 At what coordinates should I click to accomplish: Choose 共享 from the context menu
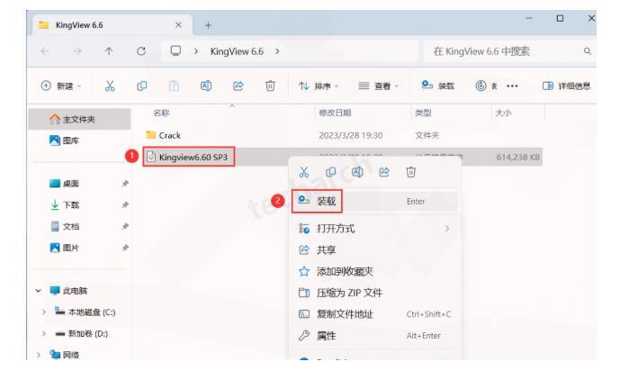pos(375,250)
